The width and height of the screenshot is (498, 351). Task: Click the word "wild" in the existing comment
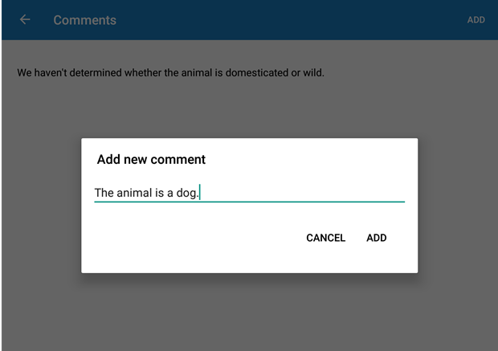(x=312, y=73)
